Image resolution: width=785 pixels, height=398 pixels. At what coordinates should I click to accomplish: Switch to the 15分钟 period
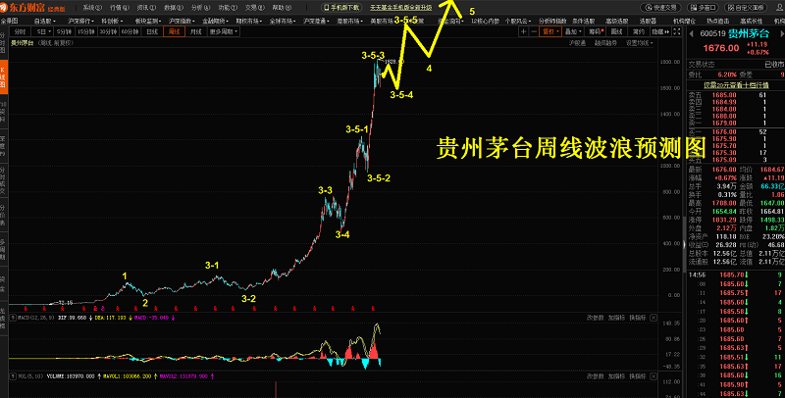point(86,31)
